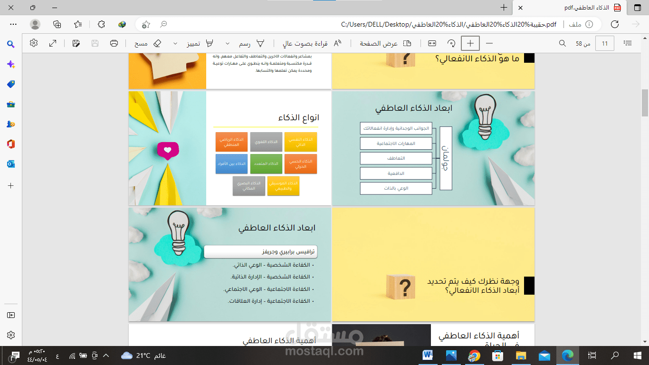Print the PDF document
This screenshot has height=365, width=649.
[x=114, y=43]
